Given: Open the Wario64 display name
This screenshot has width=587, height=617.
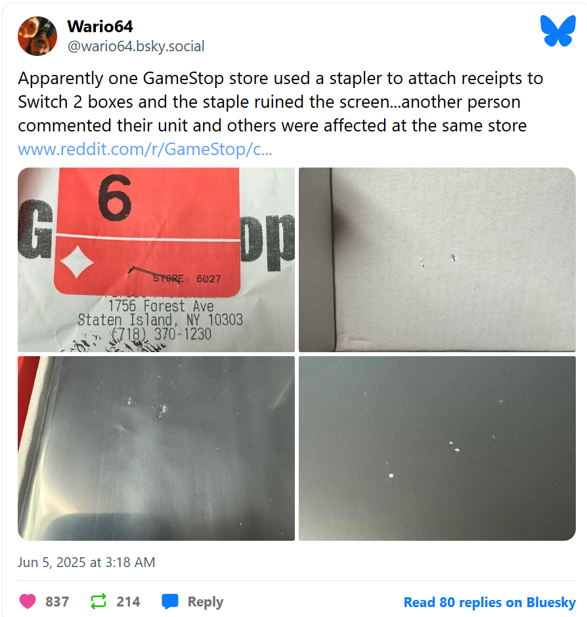Looking at the screenshot, I should [100, 26].
